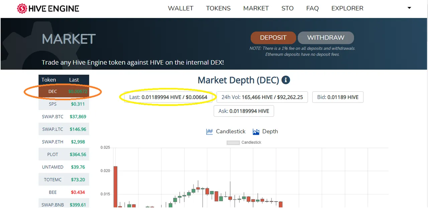
Task: Click the $37,869 price value
Action: (78, 117)
